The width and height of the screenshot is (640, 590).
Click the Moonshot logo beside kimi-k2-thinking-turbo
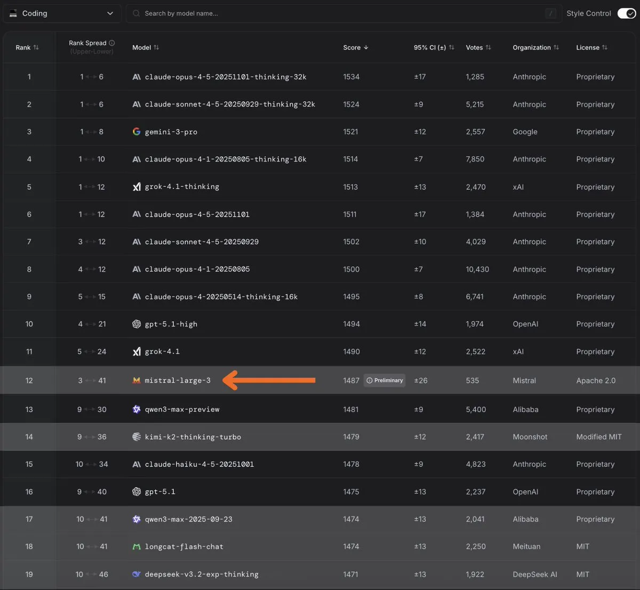[137, 437]
